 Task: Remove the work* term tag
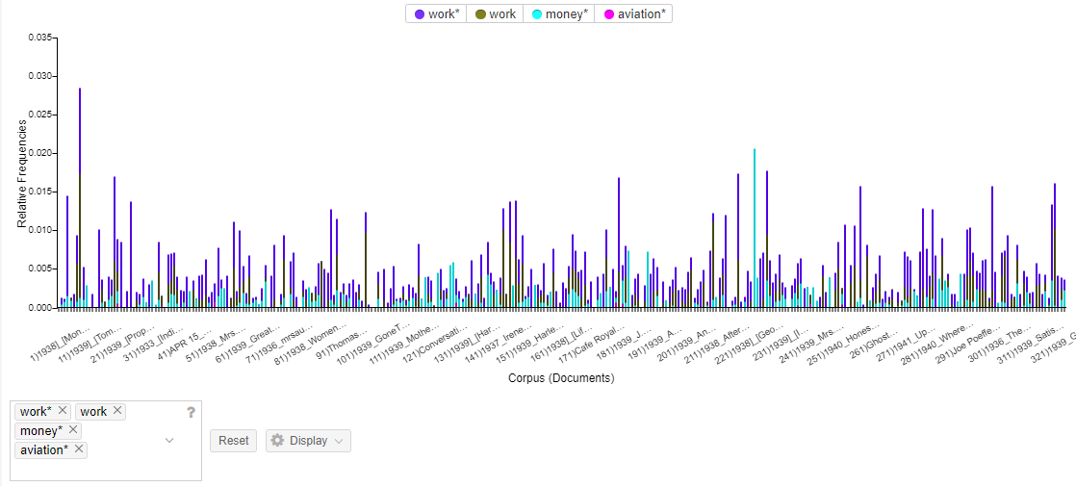click(x=63, y=410)
